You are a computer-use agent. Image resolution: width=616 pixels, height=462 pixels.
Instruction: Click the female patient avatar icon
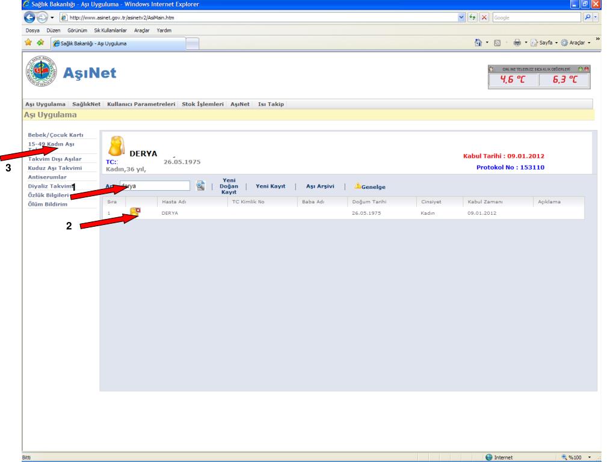(116, 147)
